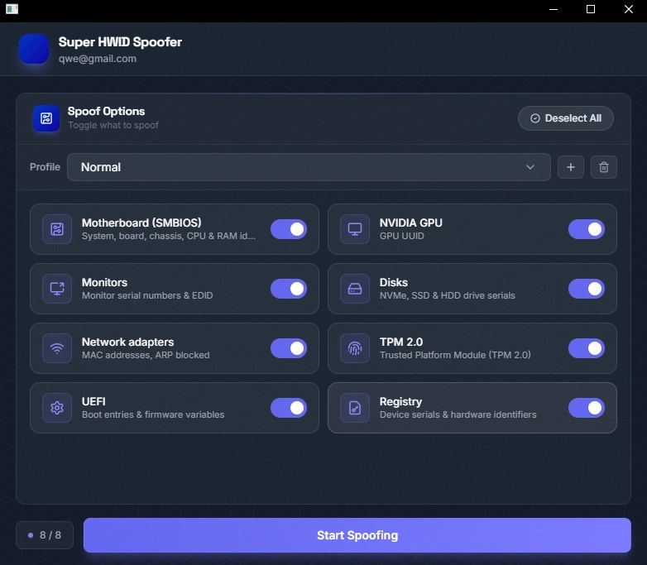Toggle the UEFI spoof option

point(289,408)
